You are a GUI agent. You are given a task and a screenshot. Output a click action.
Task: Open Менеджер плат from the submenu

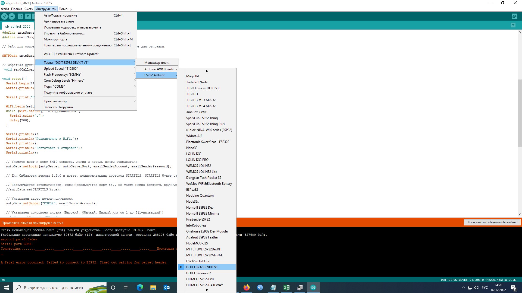tap(157, 63)
